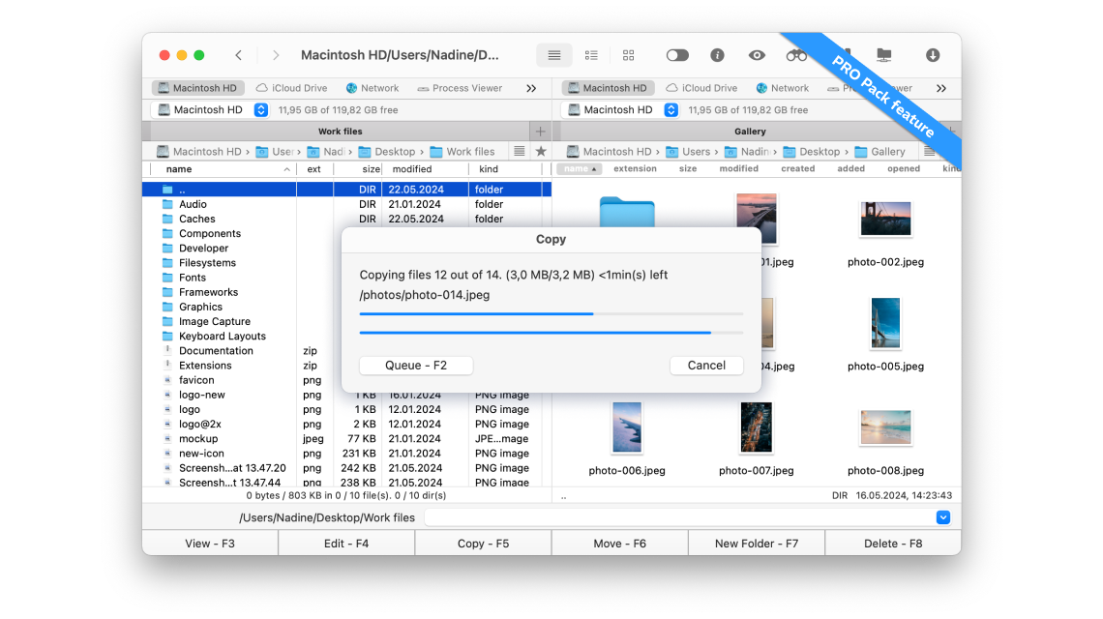The width and height of the screenshot is (1103, 619).
Task: Show more locations with the chevron button
Action: click(x=530, y=87)
